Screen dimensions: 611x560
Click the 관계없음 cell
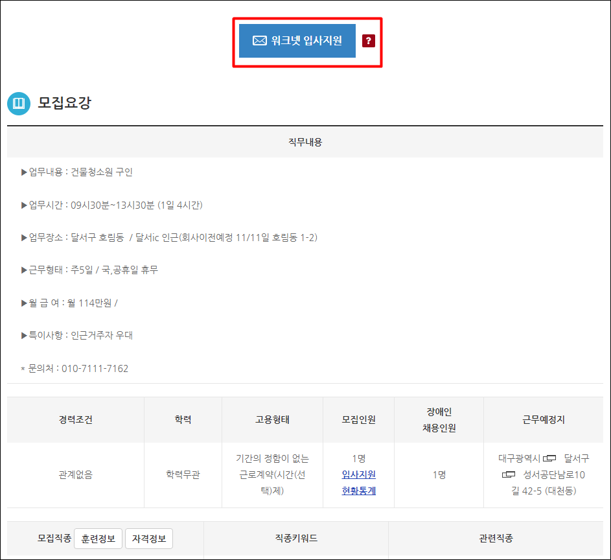click(76, 474)
